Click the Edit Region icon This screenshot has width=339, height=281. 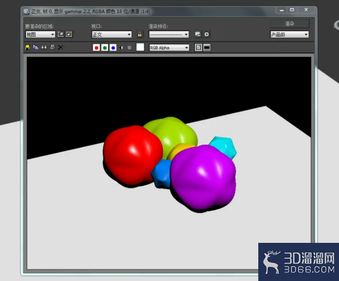point(61,34)
